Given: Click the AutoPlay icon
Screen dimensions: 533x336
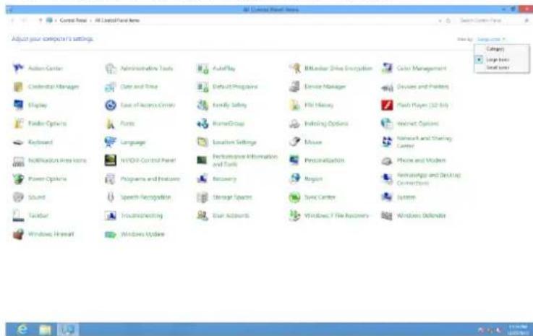Looking at the screenshot, I should pyautogui.click(x=202, y=69).
